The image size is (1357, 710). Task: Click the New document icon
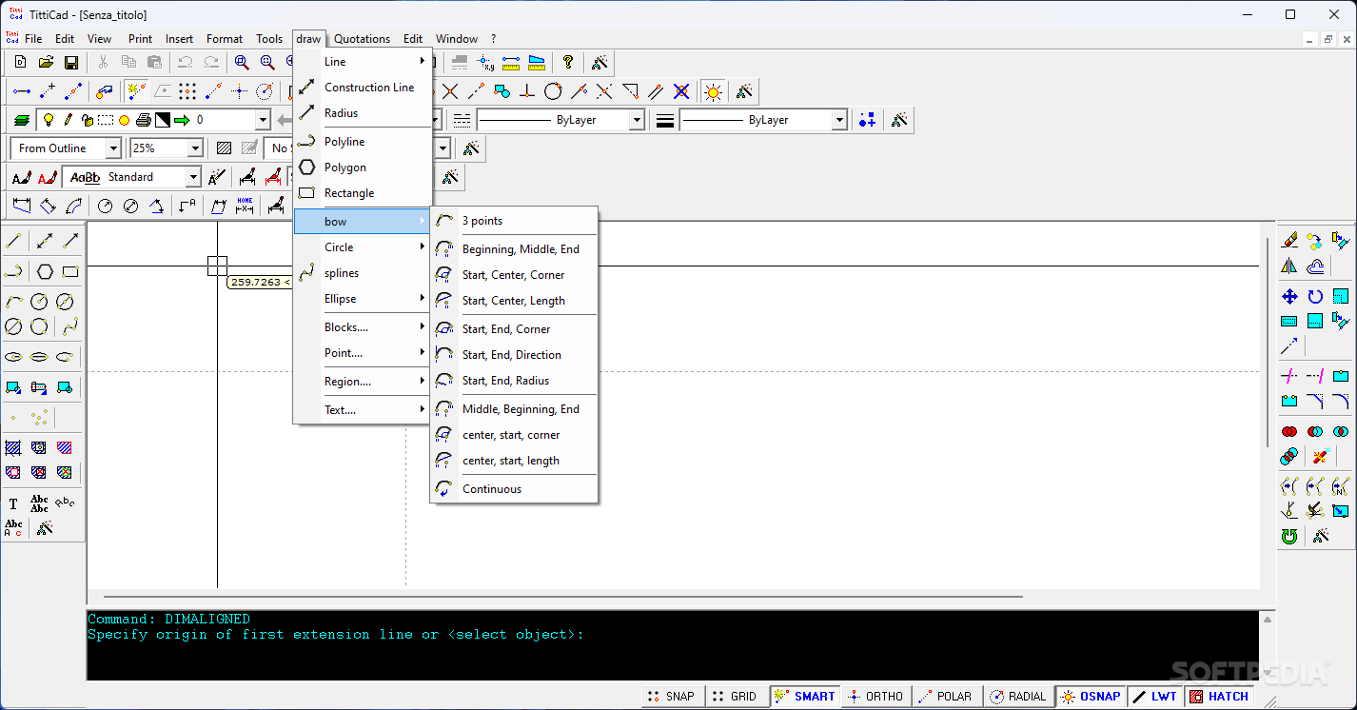click(x=20, y=63)
